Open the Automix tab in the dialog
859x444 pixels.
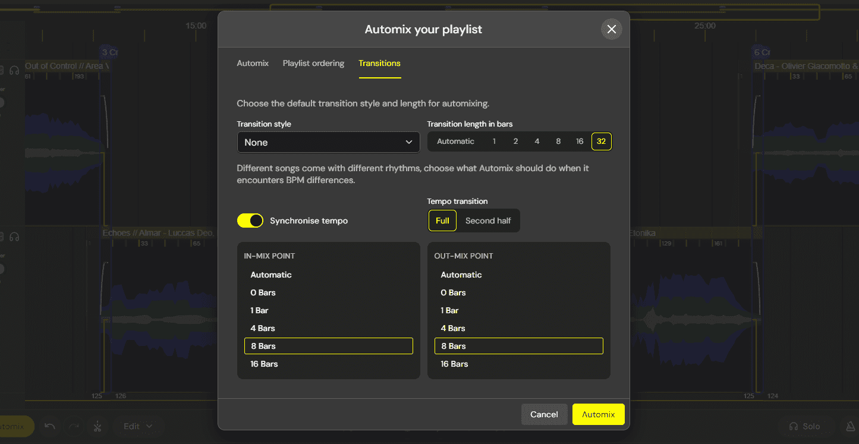(x=253, y=63)
